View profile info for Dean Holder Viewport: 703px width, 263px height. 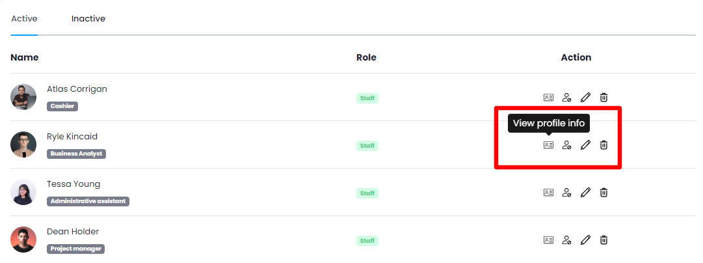[548, 240]
